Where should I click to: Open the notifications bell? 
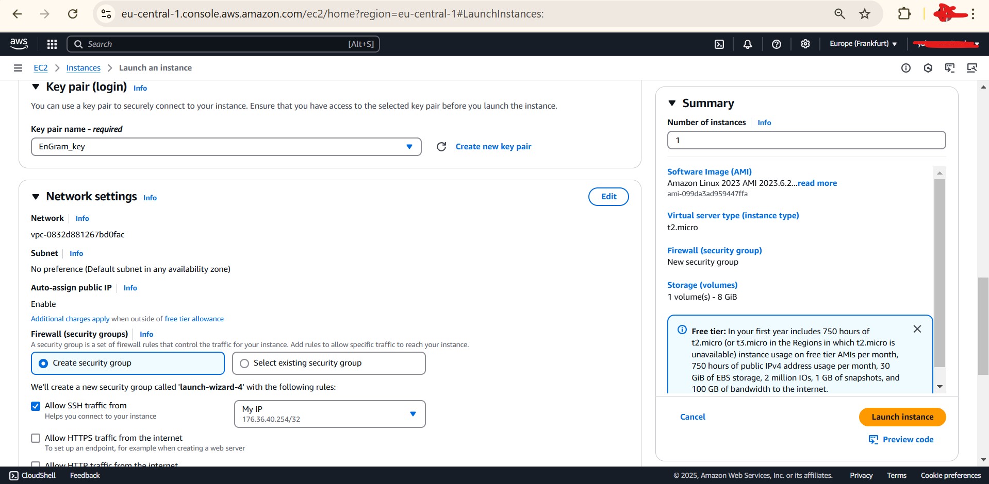[x=747, y=44]
